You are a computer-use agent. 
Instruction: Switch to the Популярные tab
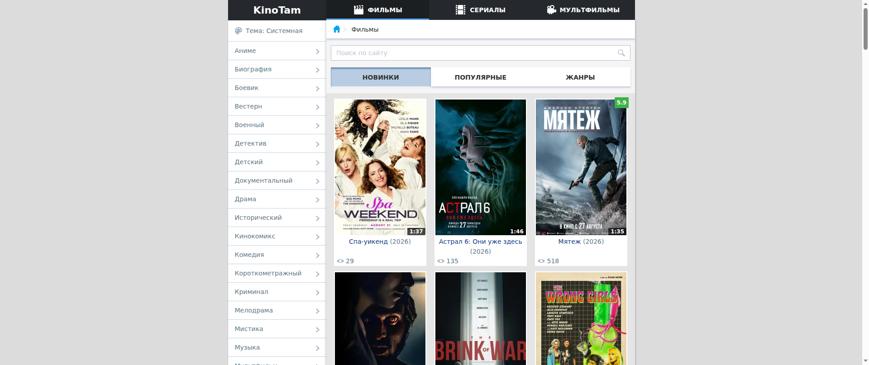point(481,77)
